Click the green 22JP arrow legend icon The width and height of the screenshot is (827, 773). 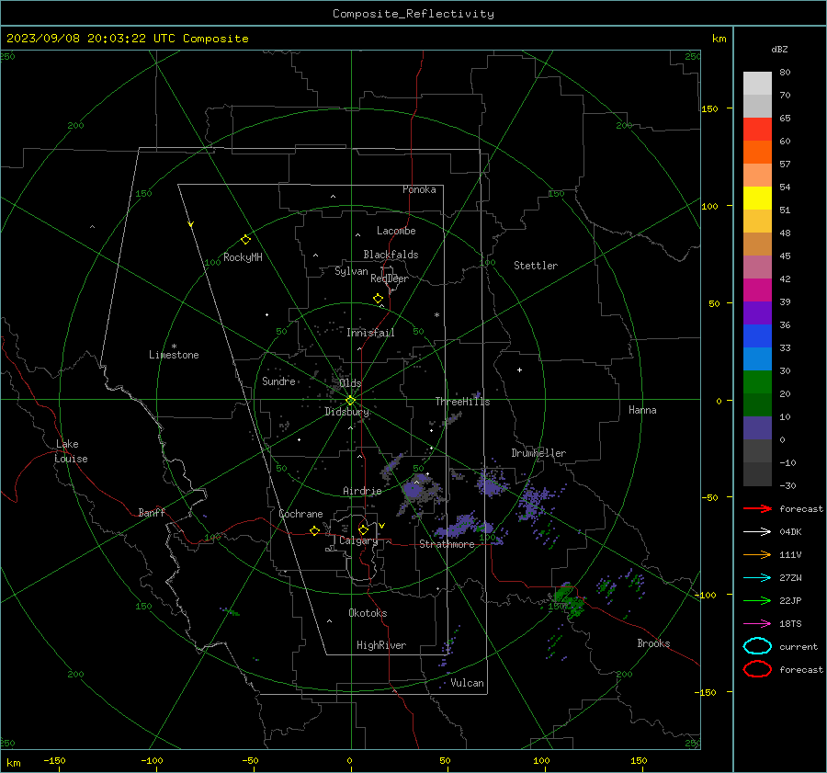point(757,600)
